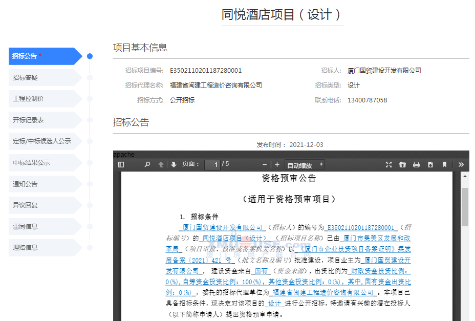The image size is (475, 321).
Task: Click underlined 厦门国贸建设开发有限公司 in PDF
Action: pyautogui.click(x=222, y=227)
